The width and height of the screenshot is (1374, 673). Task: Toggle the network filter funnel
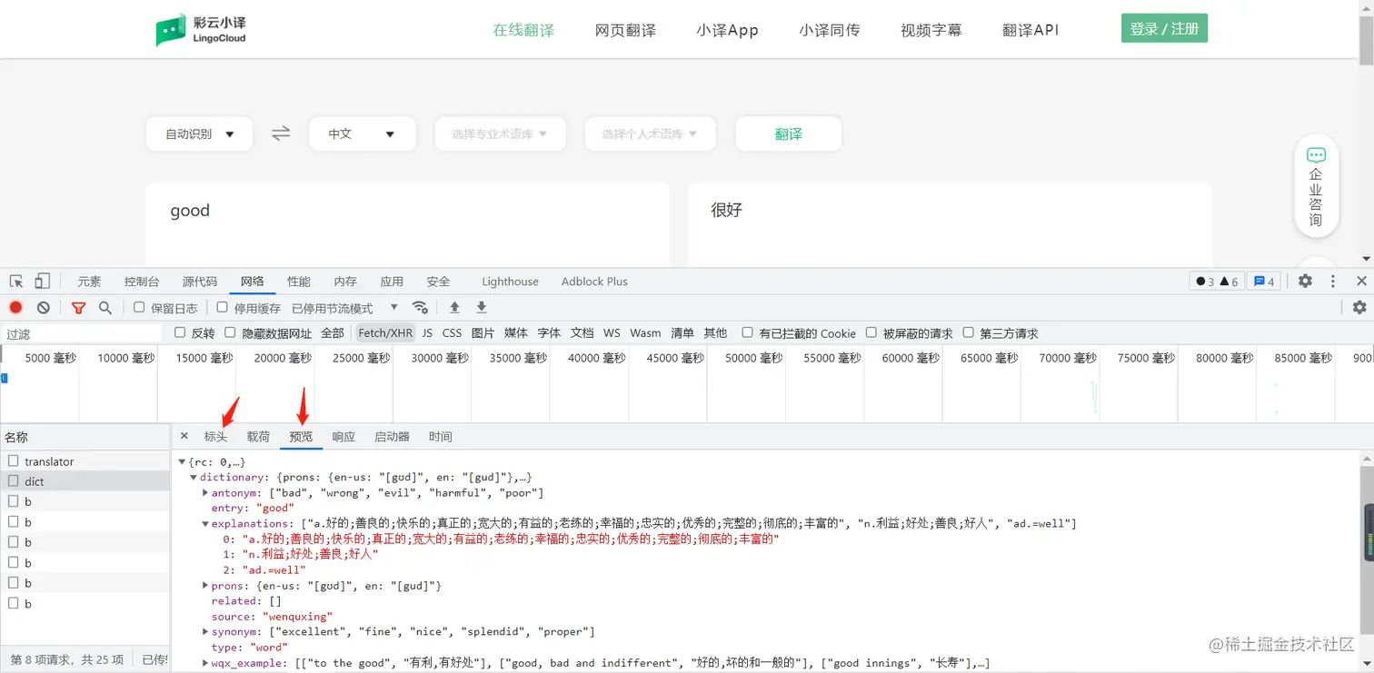pos(78,308)
